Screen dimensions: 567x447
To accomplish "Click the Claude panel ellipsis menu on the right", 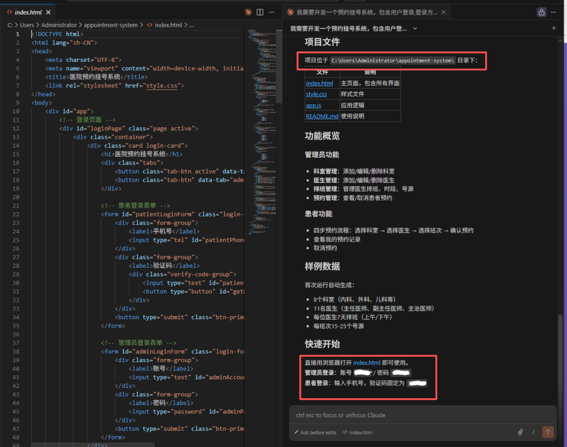I will click(553, 12).
